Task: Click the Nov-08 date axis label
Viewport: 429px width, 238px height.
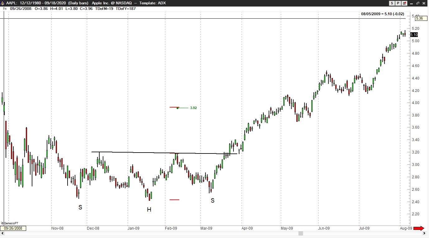Action: coord(57,228)
